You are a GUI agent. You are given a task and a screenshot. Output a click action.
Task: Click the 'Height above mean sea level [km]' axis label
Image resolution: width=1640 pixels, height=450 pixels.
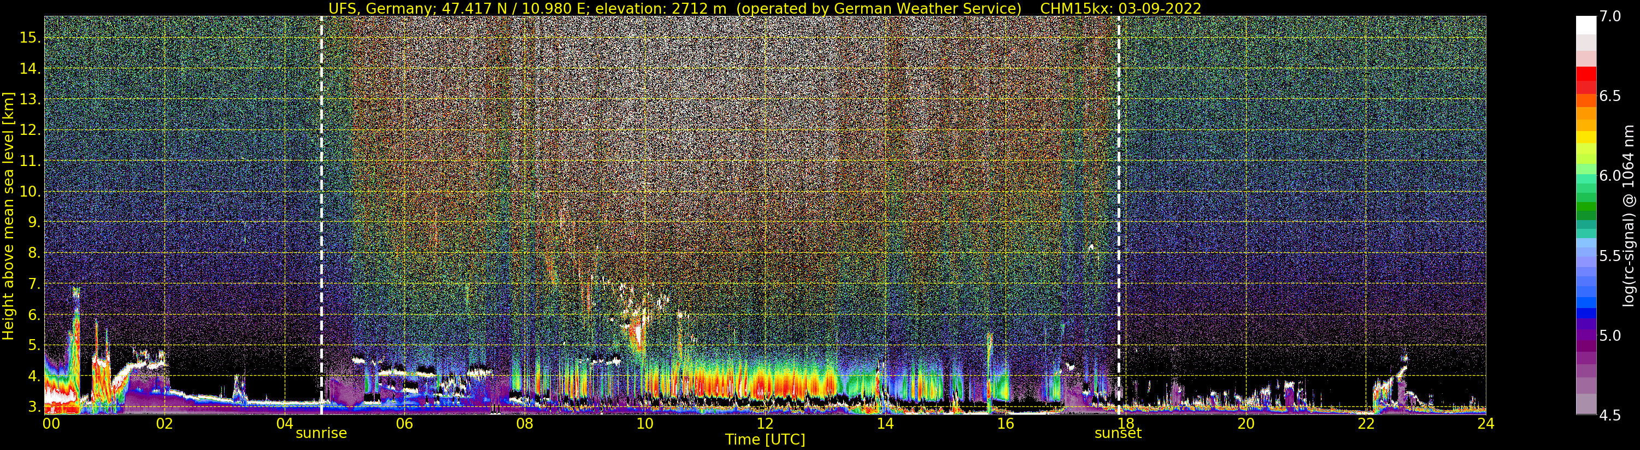8,215
